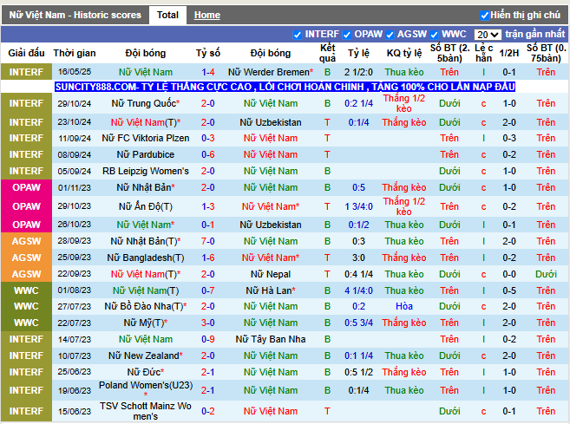The width and height of the screenshot is (570, 424).
Task: Open the Home tab
Action: click(x=206, y=15)
